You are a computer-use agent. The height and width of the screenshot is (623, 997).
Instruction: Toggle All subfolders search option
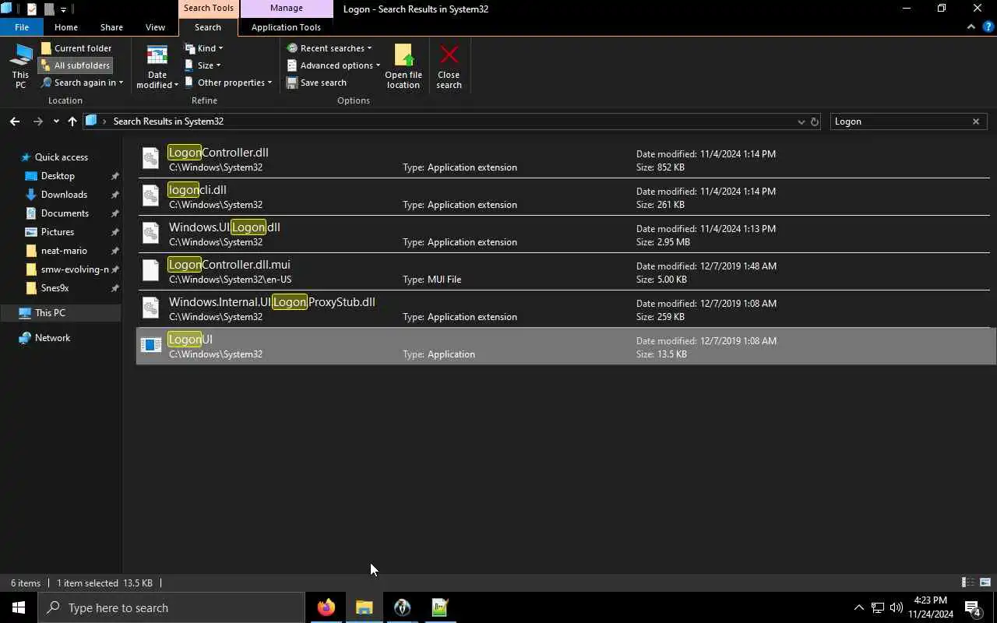pos(76,65)
